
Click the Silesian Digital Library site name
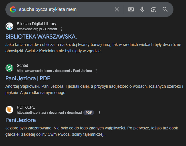pos(37,24)
